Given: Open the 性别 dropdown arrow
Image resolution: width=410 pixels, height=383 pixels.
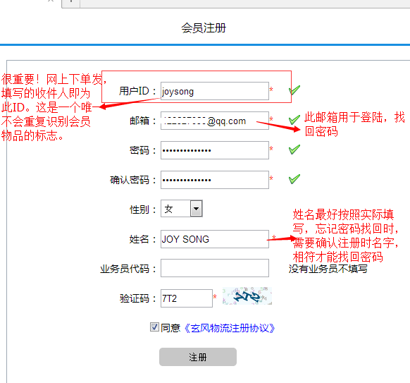Looking at the screenshot, I should [197, 208].
